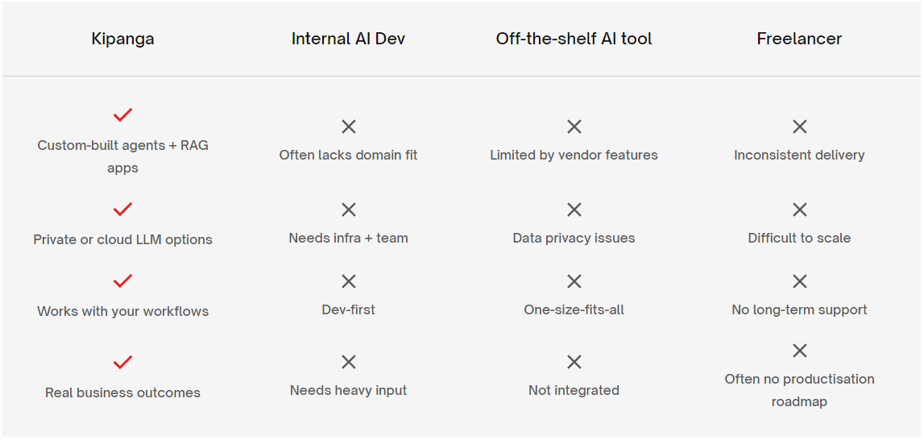Click the red checkmark above Custom-built agents
Screen dimensions: 924x440
pos(122,115)
